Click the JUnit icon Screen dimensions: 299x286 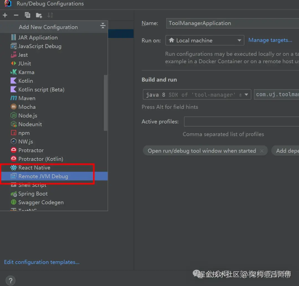click(14, 63)
